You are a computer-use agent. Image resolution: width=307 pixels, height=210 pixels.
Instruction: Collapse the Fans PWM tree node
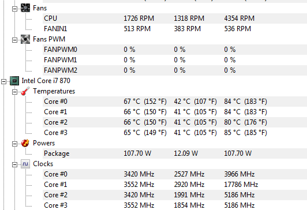point(14,40)
